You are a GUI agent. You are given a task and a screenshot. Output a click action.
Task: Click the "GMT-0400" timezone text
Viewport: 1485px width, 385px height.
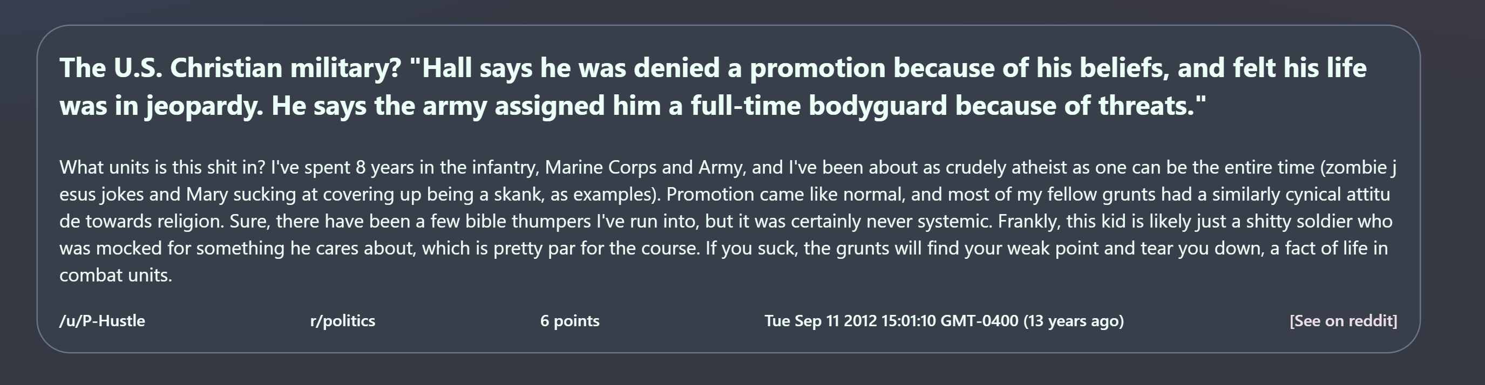coord(979,320)
